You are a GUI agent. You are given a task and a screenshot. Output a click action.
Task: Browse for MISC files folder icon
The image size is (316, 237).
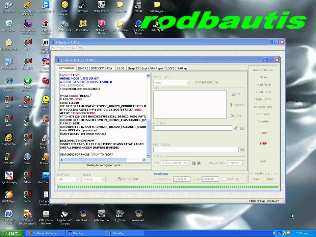[242, 128]
